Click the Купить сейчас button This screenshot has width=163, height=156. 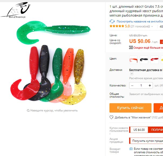tap(130, 108)
